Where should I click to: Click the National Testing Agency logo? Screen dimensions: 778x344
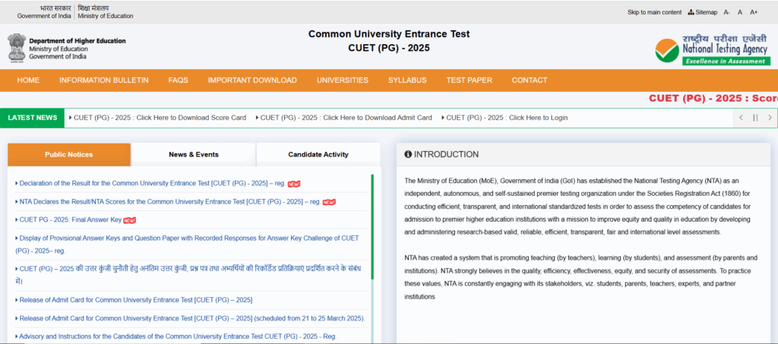coord(712,49)
